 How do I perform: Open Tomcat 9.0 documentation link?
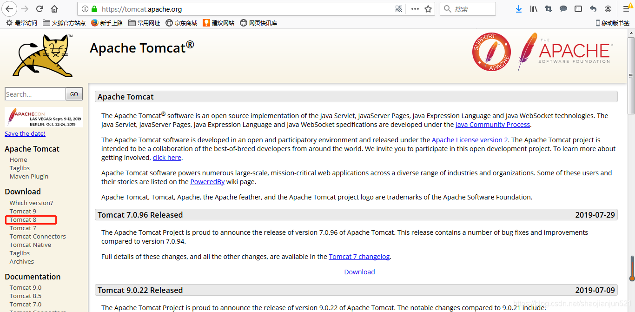point(26,287)
